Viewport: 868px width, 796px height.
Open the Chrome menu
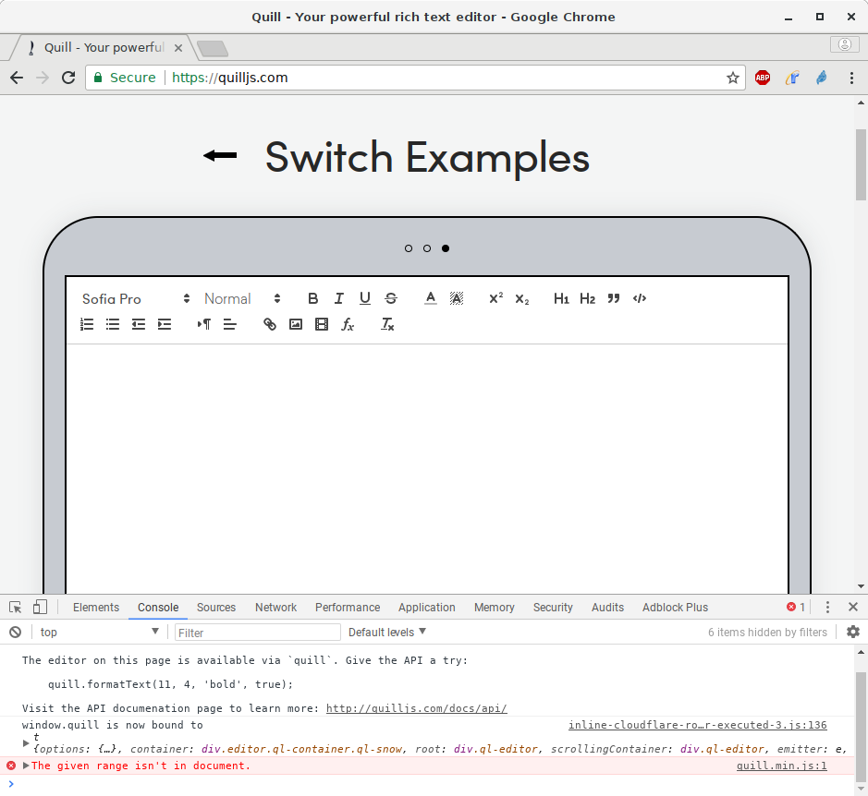[x=851, y=78]
